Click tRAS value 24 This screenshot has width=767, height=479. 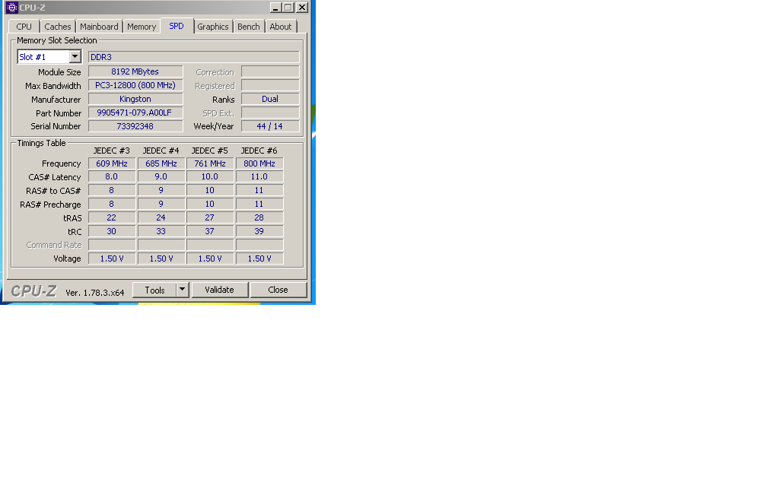click(x=161, y=217)
